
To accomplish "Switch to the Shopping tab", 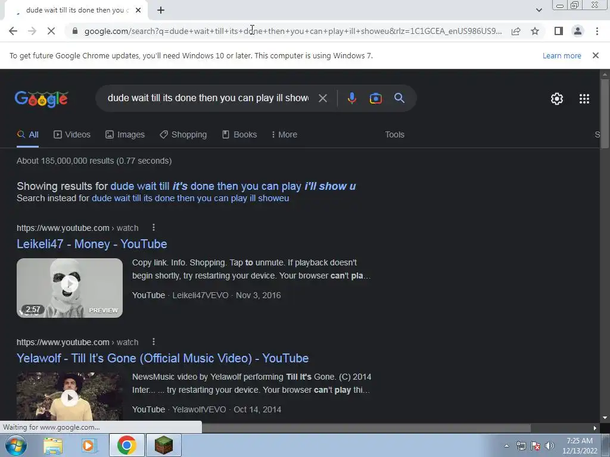I will [x=183, y=134].
